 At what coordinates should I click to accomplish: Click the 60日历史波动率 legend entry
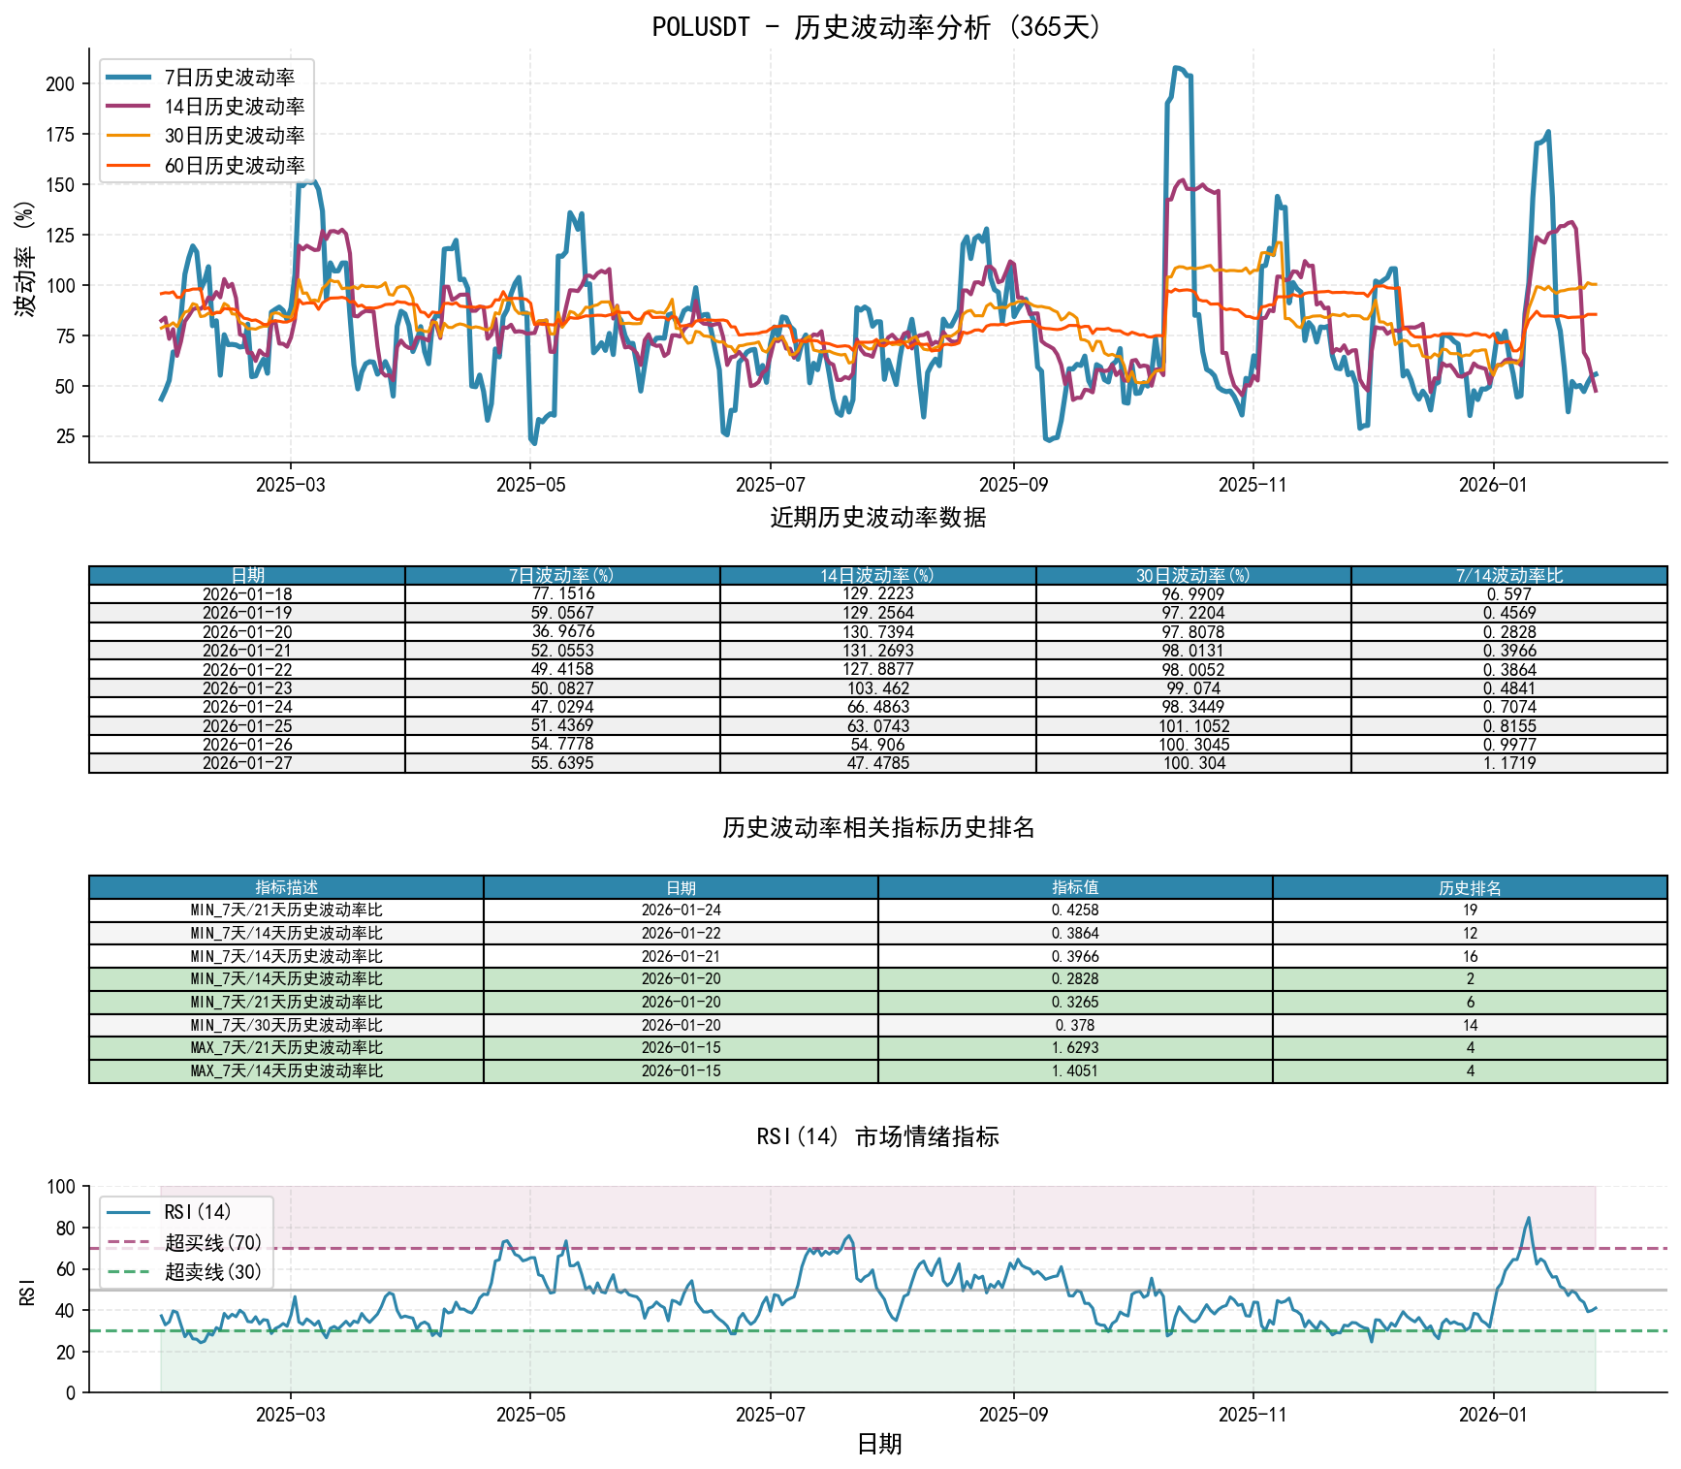click(234, 166)
